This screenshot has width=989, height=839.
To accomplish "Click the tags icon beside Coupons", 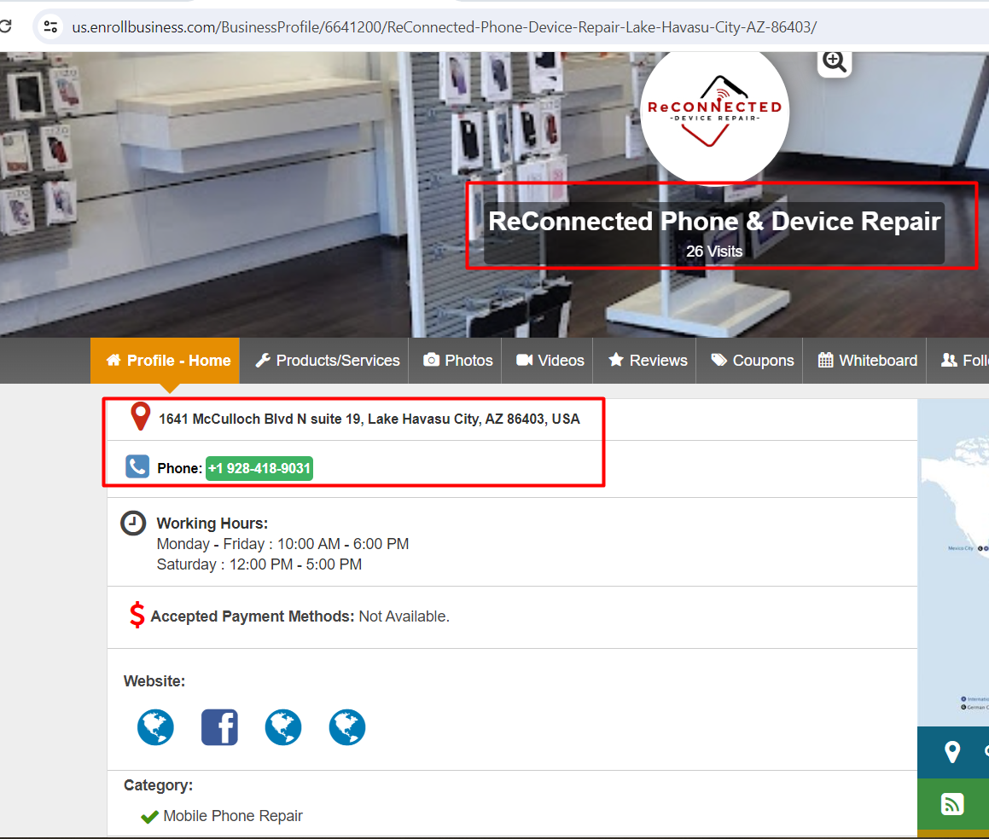I will click(719, 360).
